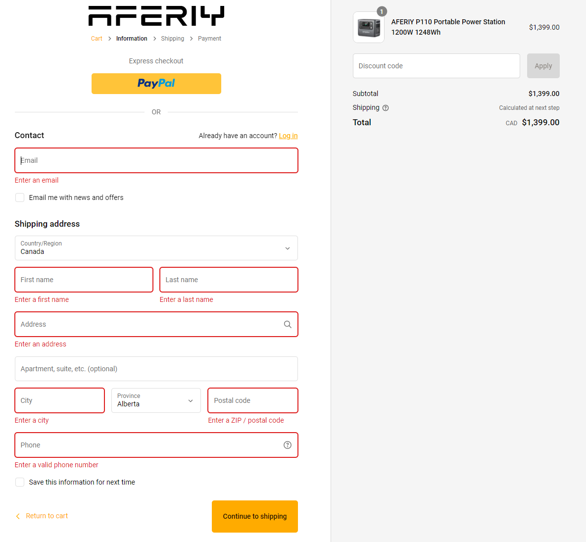
Task: Select the Shipping breadcrumb step
Action: click(172, 39)
